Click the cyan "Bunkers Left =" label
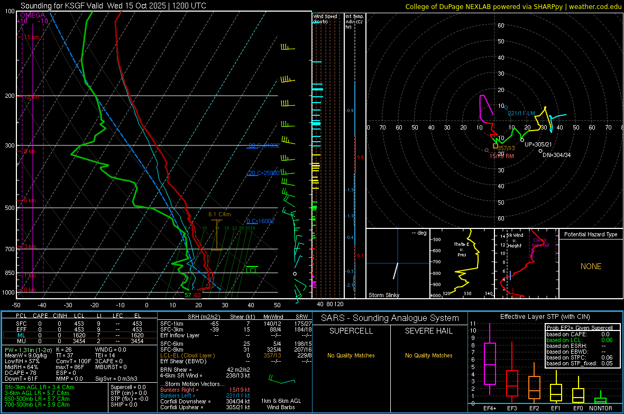This screenshot has width=624, height=414. pos(178,395)
